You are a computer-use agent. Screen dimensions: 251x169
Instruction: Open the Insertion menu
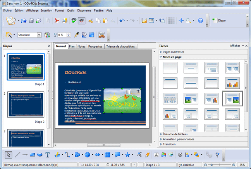click(47, 10)
